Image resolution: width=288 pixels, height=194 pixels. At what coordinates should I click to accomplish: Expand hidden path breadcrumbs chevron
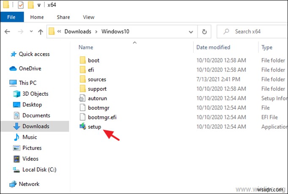(x=59, y=31)
